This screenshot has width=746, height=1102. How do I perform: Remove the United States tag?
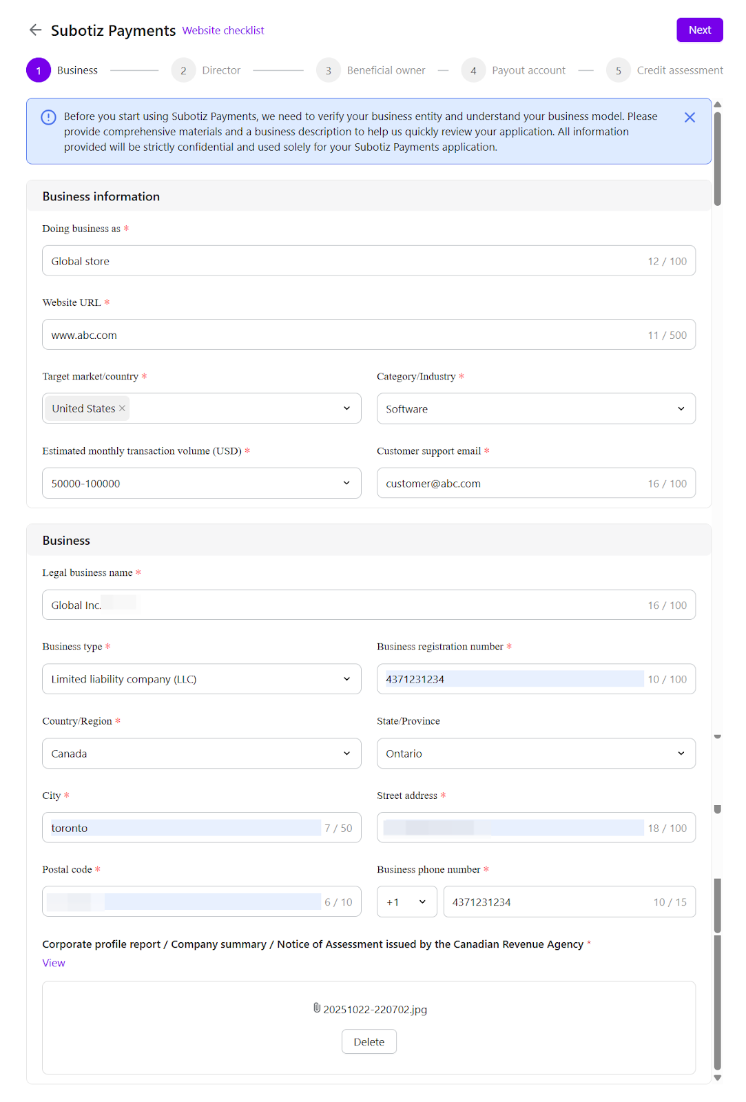point(122,408)
